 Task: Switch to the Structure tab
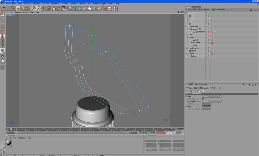click(x=196, y=7)
